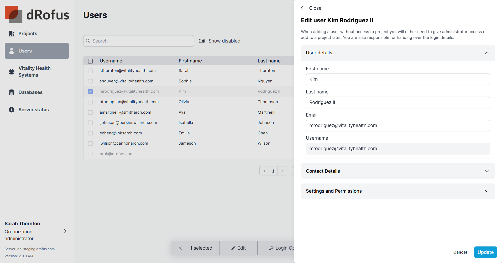
Task: Click the Projects building icon
Action: (12, 34)
